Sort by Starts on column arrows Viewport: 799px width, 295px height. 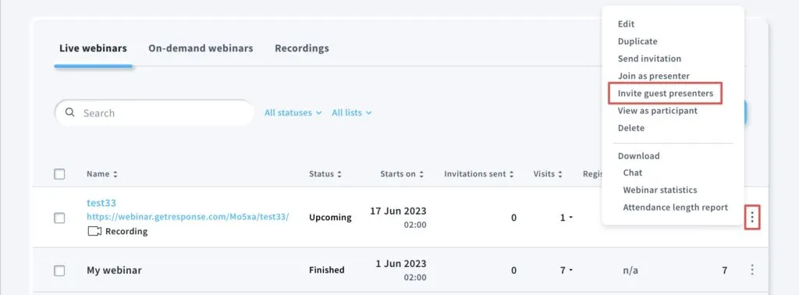(421, 174)
